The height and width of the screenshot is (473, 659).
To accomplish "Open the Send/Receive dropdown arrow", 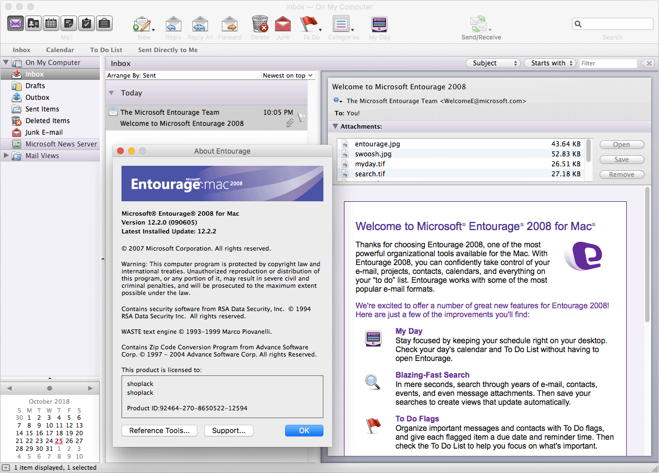I will (490, 30).
